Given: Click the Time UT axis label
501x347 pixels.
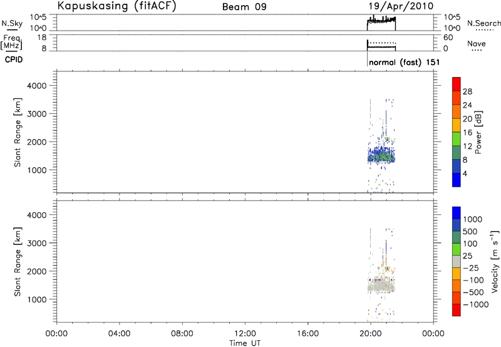Looking at the screenshot, I should coord(245,343).
